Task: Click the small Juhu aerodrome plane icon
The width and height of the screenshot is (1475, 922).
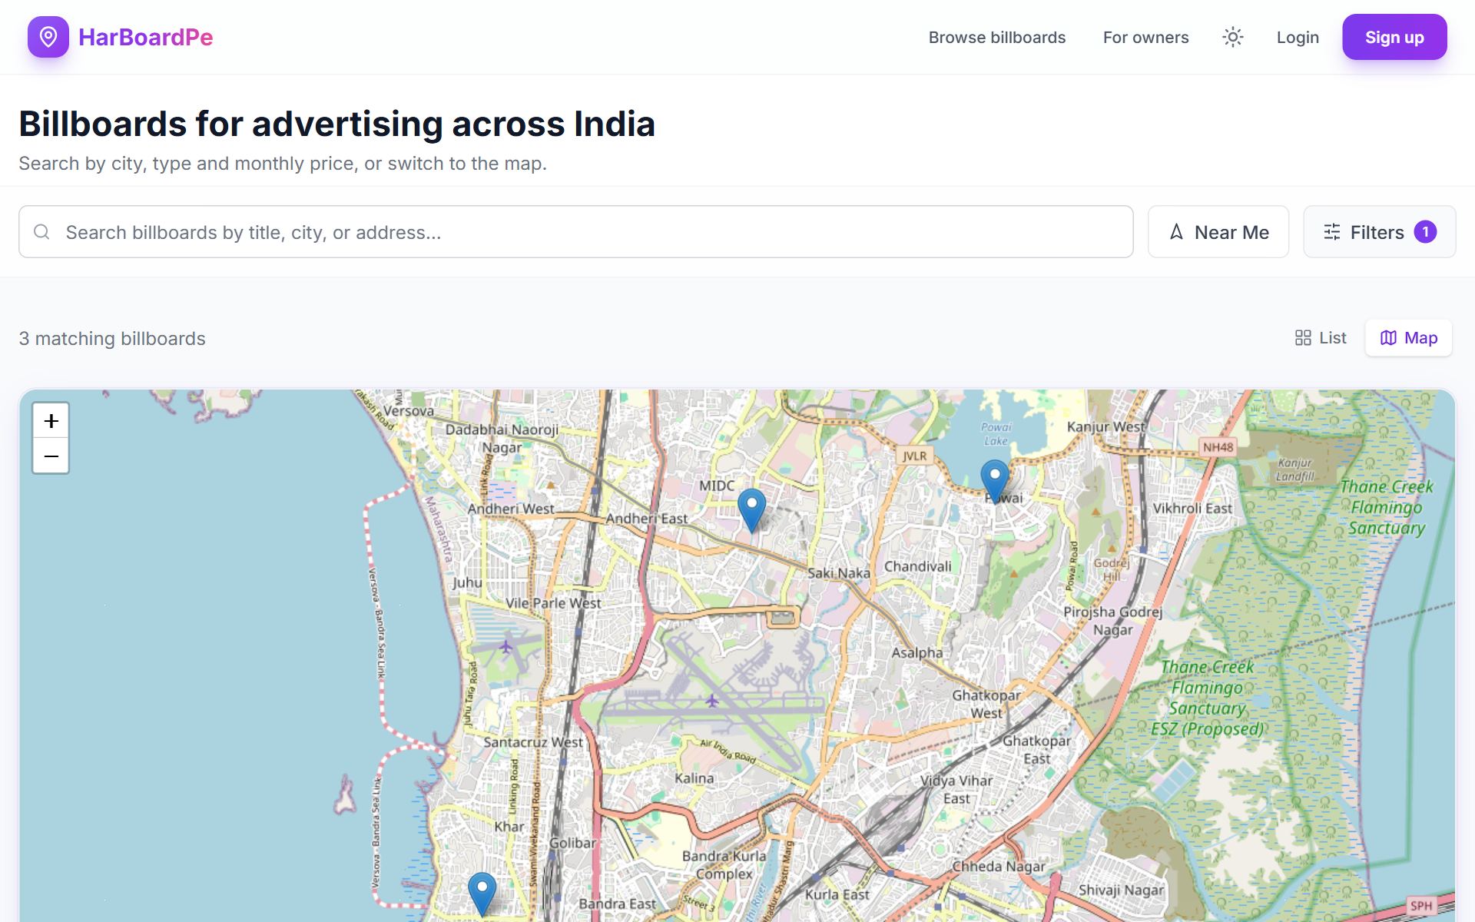Action: click(505, 647)
